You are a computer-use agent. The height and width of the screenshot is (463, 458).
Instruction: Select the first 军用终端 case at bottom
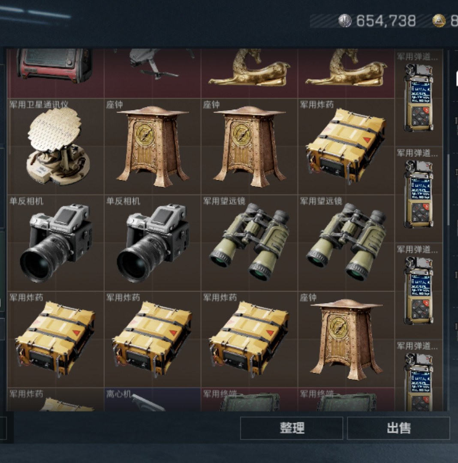pos(250,400)
